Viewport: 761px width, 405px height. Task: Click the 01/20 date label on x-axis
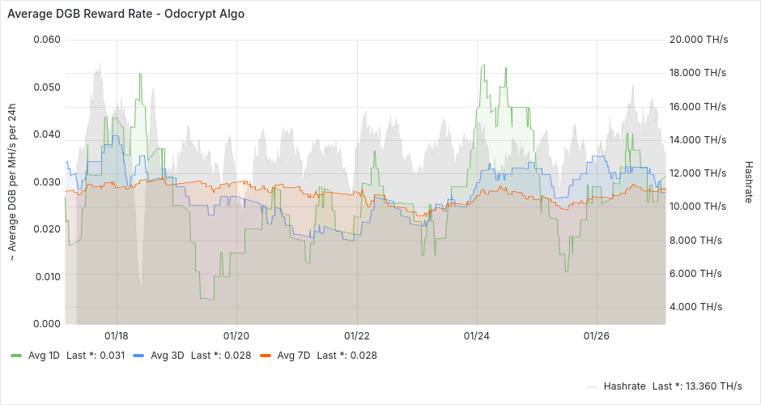click(236, 335)
